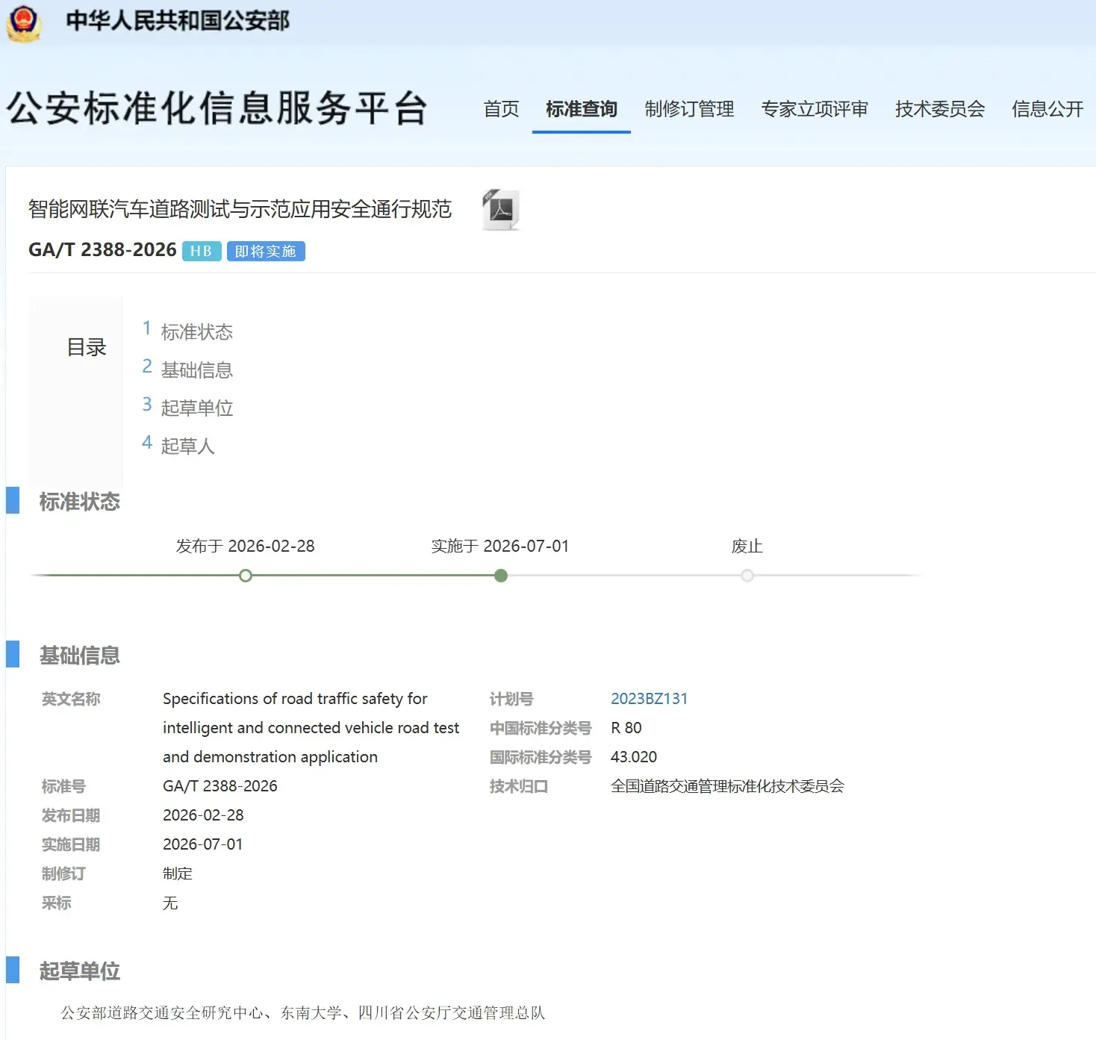Viewport: 1096px width, 1040px height.
Task: Click the 发布日期 value 2026-02-28
Action: coord(203,815)
